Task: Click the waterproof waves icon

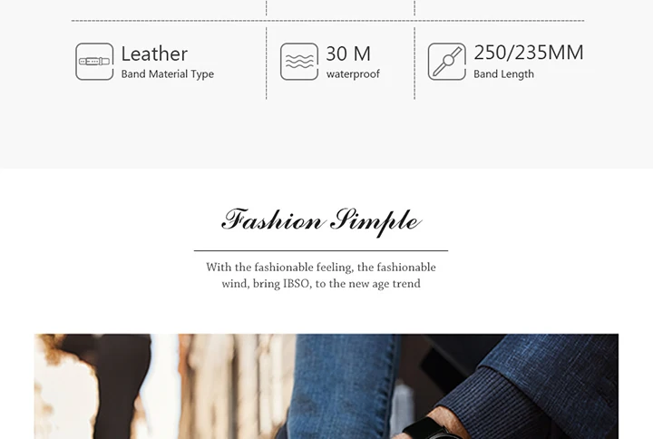Action: [299, 62]
